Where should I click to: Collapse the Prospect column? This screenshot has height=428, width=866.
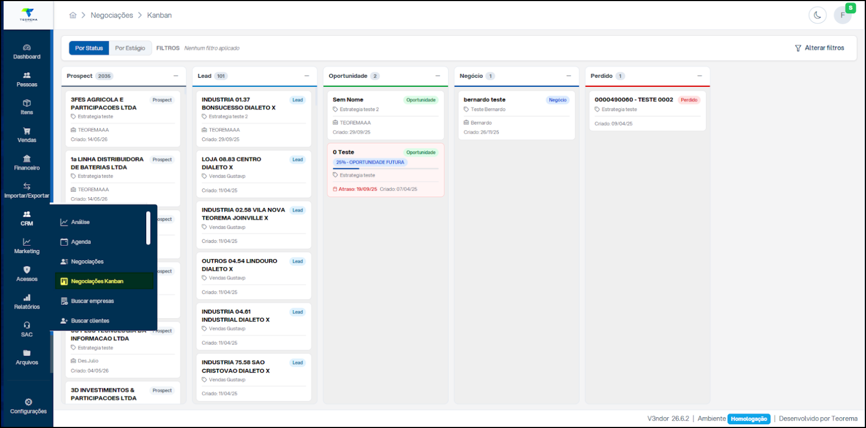point(175,76)
